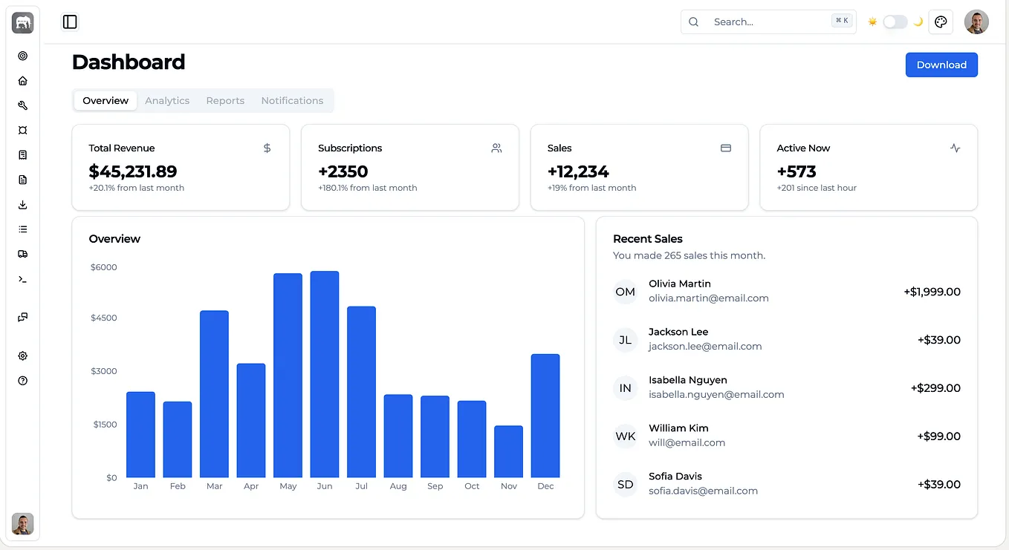Image resolution: width=1009 pixels, height=550 pixels.
Task: Open the Reports tab
Action: tap(225, 100)
